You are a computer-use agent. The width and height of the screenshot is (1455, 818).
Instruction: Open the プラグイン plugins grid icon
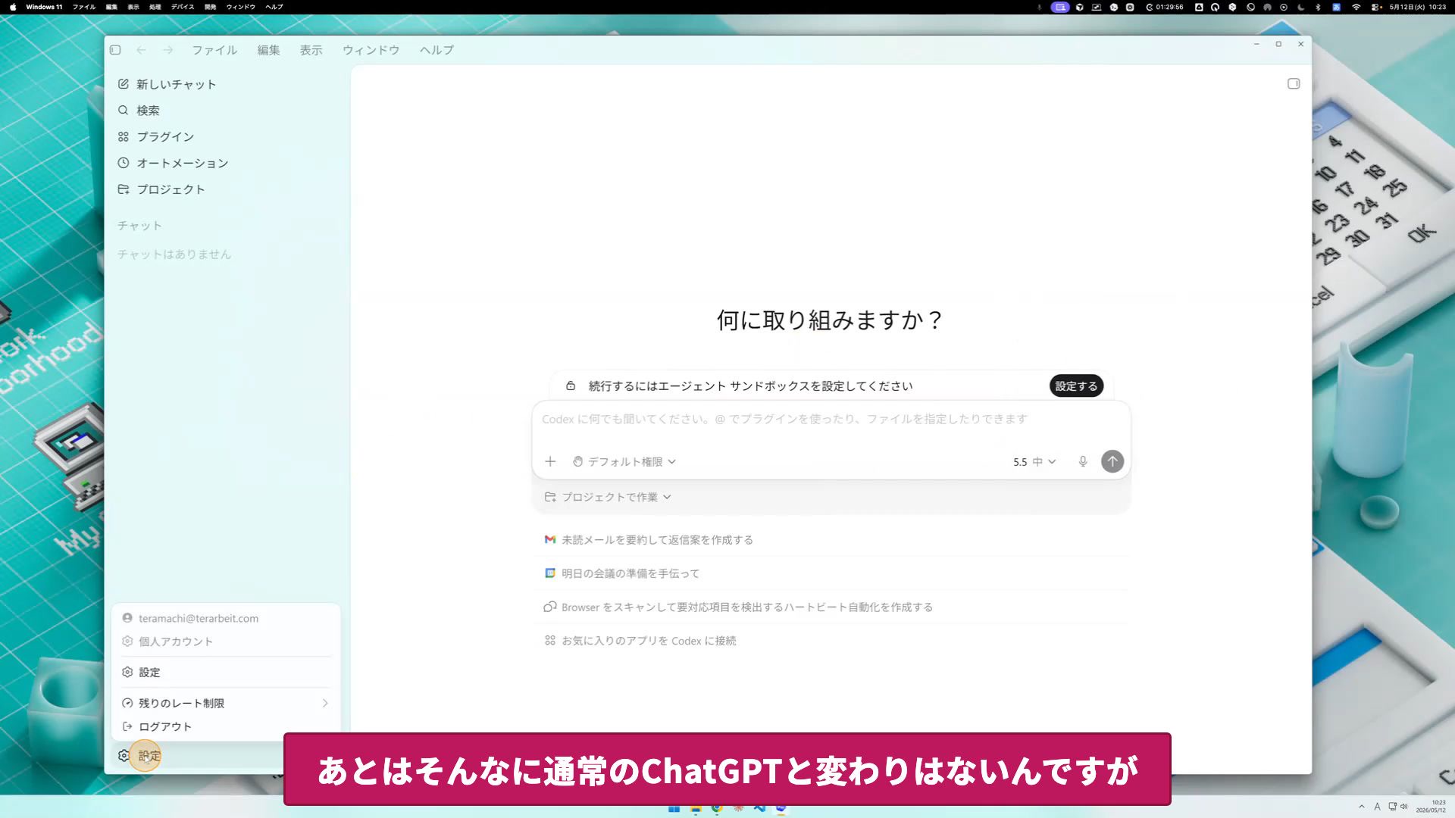pyautogui.click(x=124, y=137)
